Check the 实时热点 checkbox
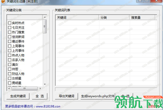This screenshot has height=110, width=163. 9,23
